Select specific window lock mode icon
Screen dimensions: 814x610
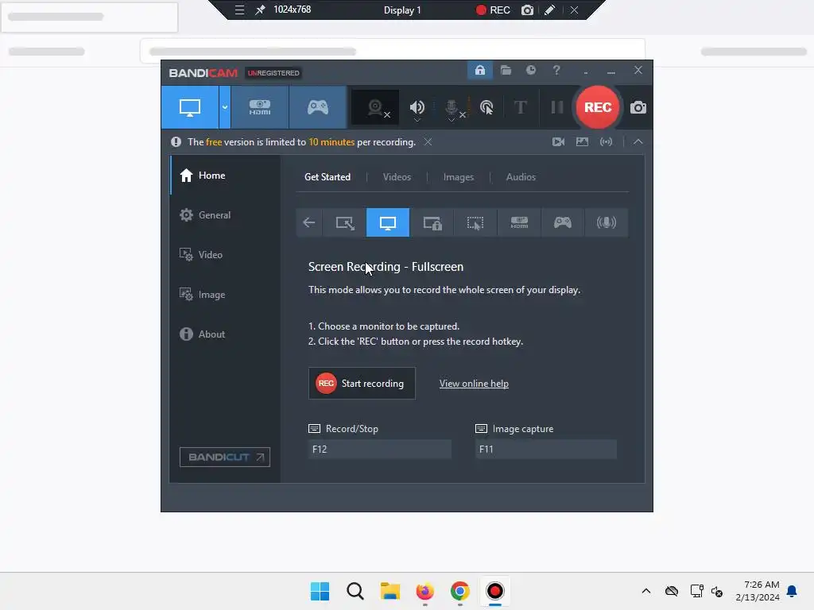432,222
